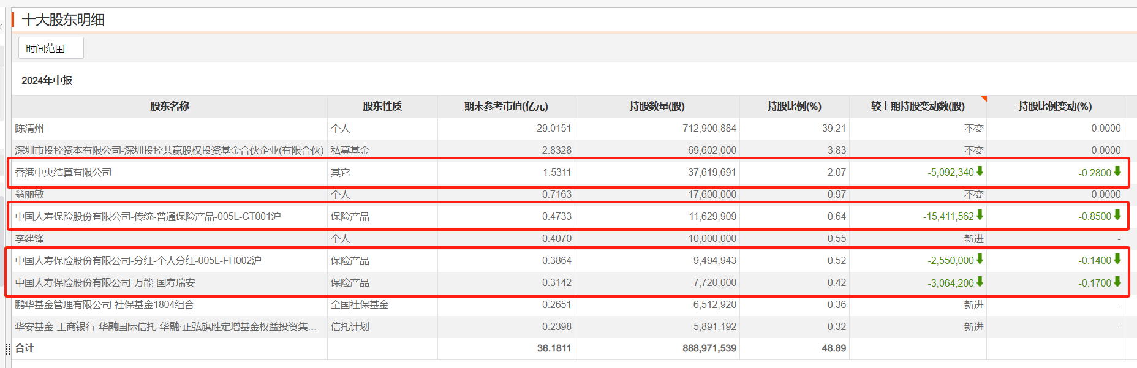Select total market value 36.1811
Screen dimensions: 1137x368
pos(554,348)
